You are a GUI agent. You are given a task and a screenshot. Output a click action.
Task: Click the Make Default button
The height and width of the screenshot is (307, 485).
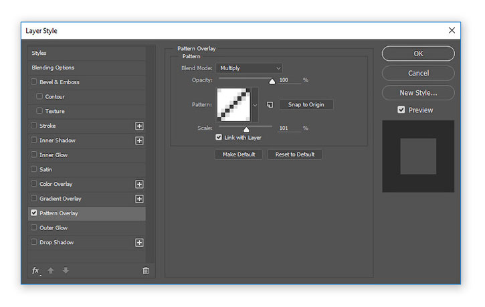pyautogui.click(x=239, y=155)
